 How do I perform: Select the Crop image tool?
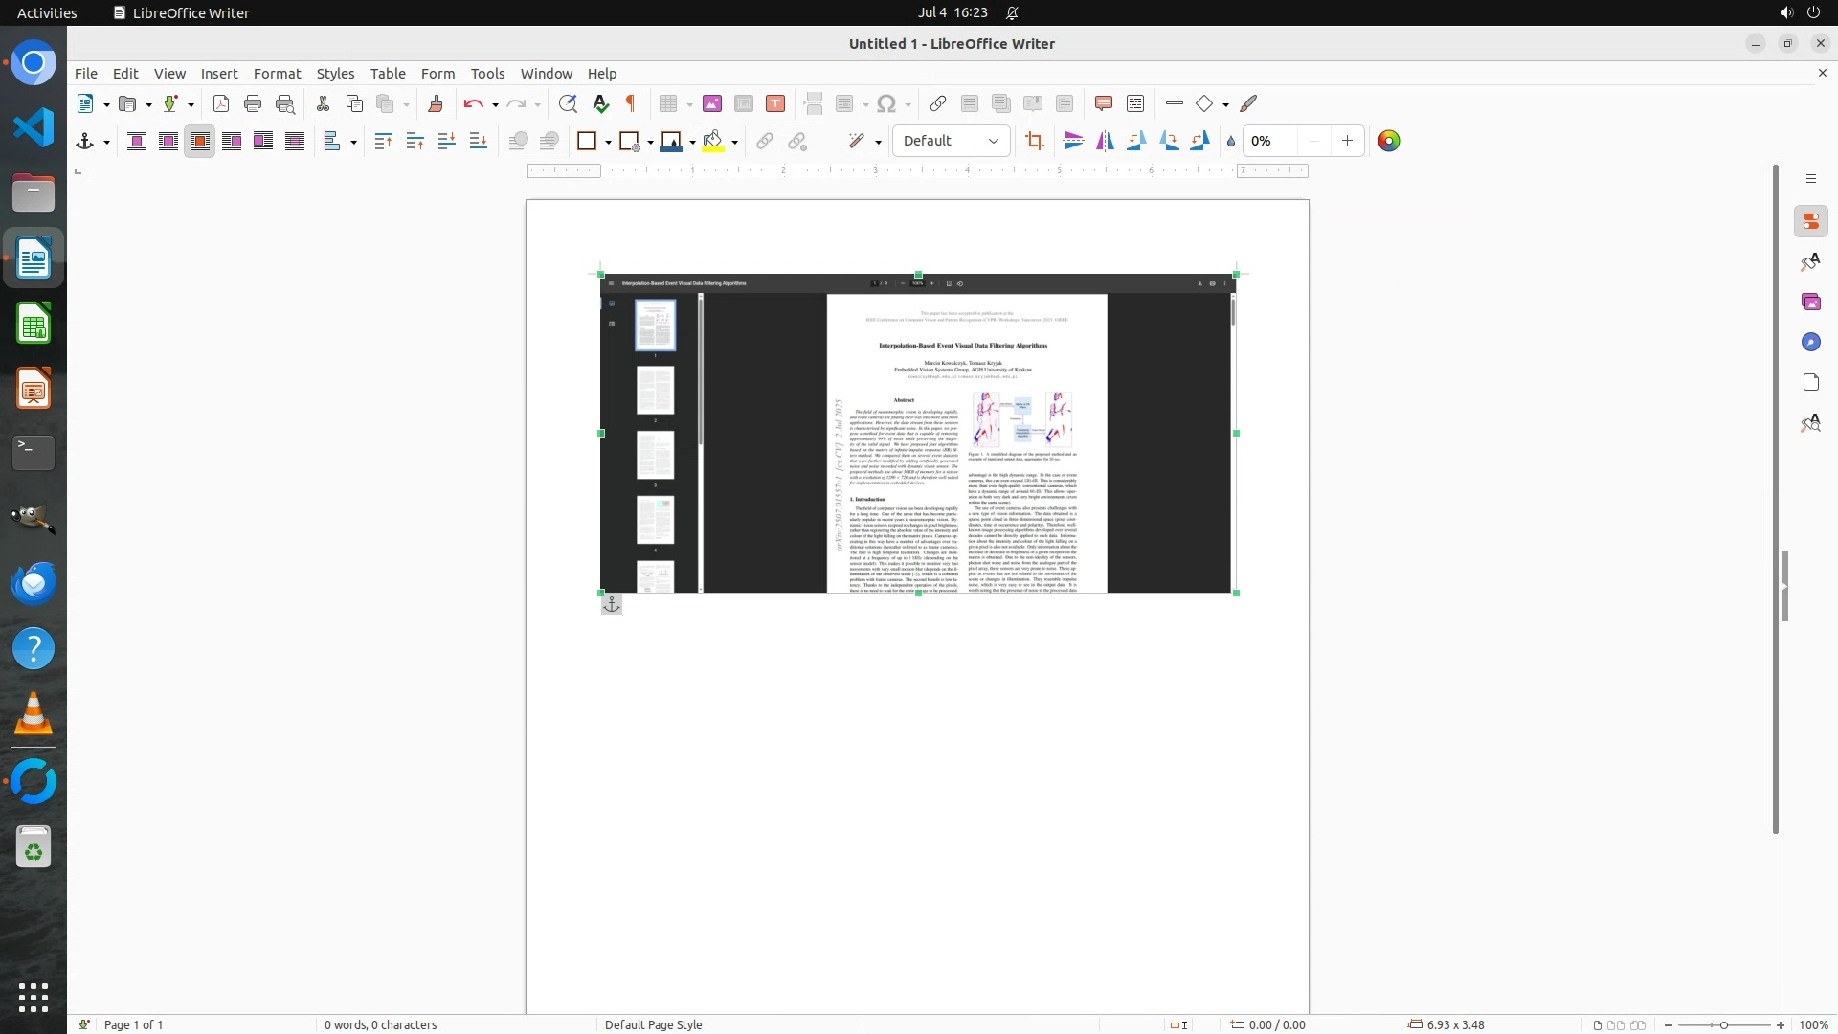[1034, 141]
